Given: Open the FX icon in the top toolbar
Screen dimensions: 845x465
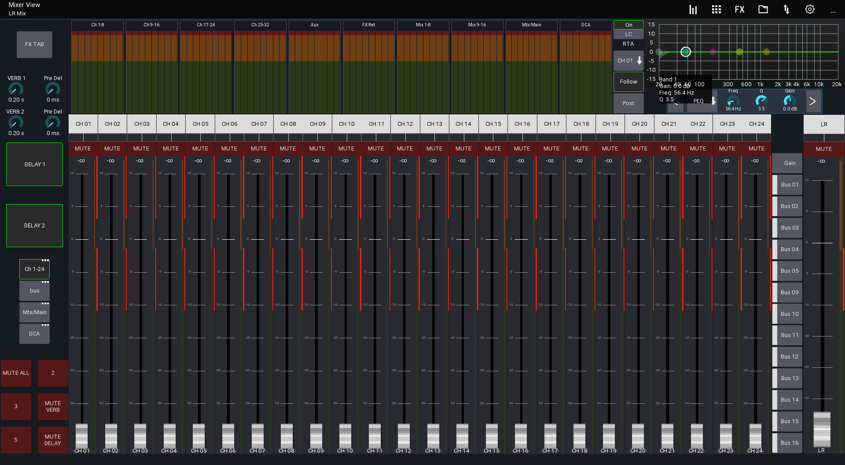Looking at the screenshot, I should pyautogui.click(x=739, y=9).
